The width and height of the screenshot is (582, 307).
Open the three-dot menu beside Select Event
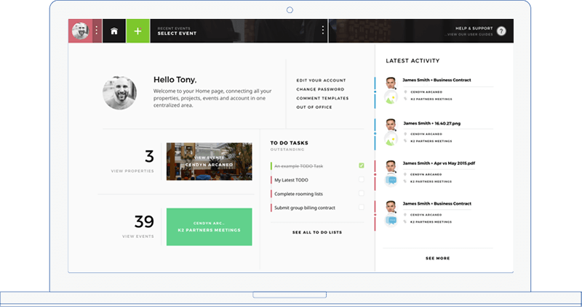click(322, 30)
